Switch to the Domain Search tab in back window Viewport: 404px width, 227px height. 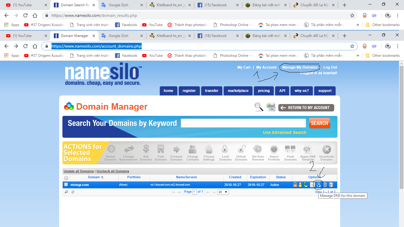pos(75,5)
